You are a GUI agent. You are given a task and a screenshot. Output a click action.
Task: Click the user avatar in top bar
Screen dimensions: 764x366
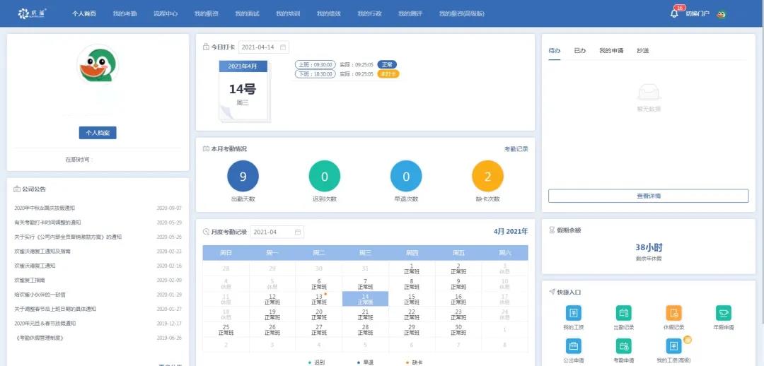tap(721, 13)
